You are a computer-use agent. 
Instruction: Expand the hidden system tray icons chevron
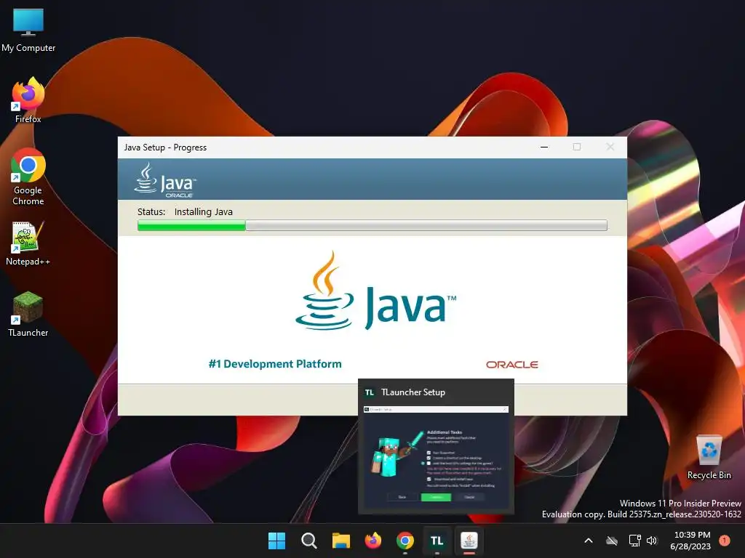tap(588, 541)
